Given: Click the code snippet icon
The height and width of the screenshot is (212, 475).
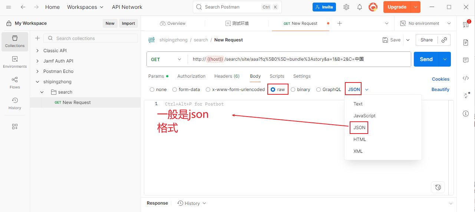Looking at the screenshot, I should click(x=466, y=78).
